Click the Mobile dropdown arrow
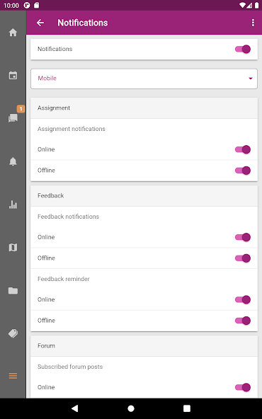262x419 pixels. coord(251,79)
